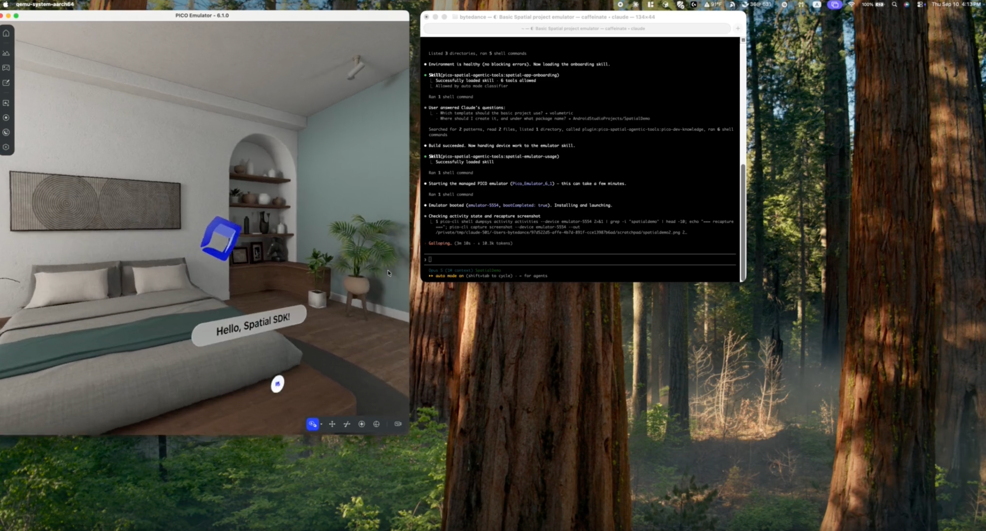Click the terminal prompt input line
The image size is (986, 531).
pos(580,260)
